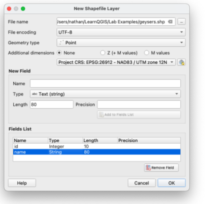This screenshot has height=204, width=205.
Task: Open the File encoding UTF-8 dropdown
Action: (121, 32)
